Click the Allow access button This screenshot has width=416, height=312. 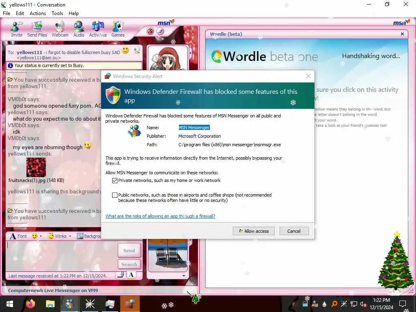253,231
